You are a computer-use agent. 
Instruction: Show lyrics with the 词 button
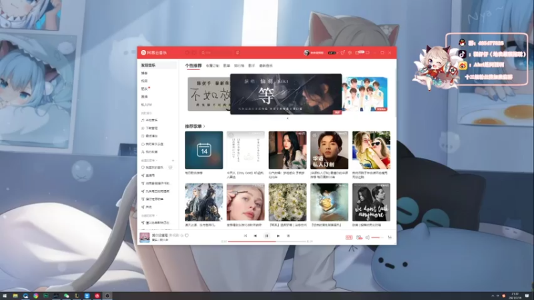(288, 236)
